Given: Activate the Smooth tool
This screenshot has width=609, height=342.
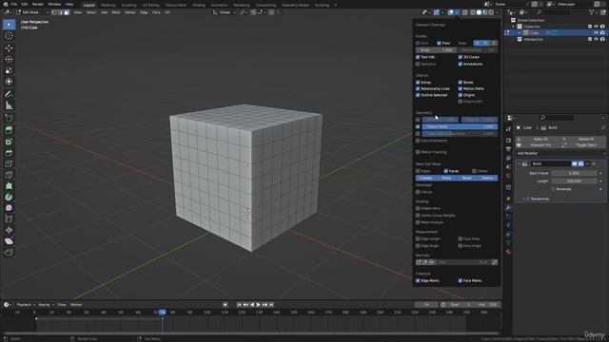Looking at the screenshot, I should [9, 208].
